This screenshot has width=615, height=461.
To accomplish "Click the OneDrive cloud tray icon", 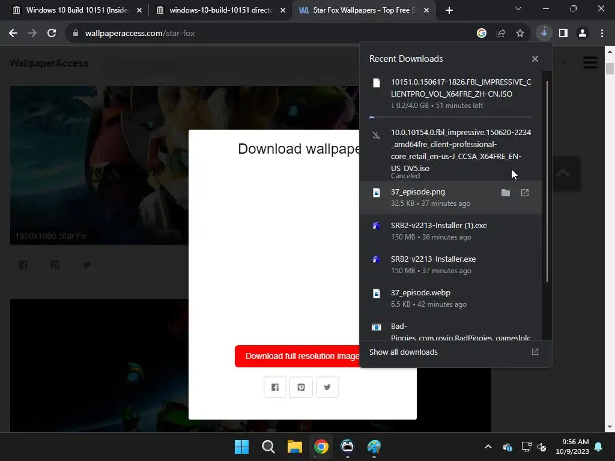I will tap(507, 447).
